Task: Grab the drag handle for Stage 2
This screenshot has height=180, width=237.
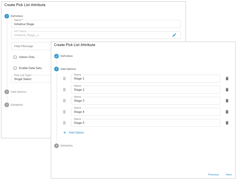Action: [x=65, y=90]
